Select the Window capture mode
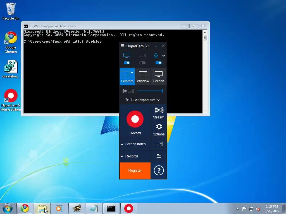 [143, 77]
